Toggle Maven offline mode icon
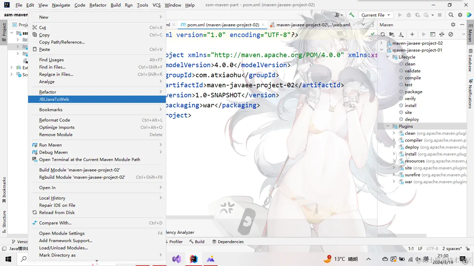474x266 pixels. pos(442,34)
